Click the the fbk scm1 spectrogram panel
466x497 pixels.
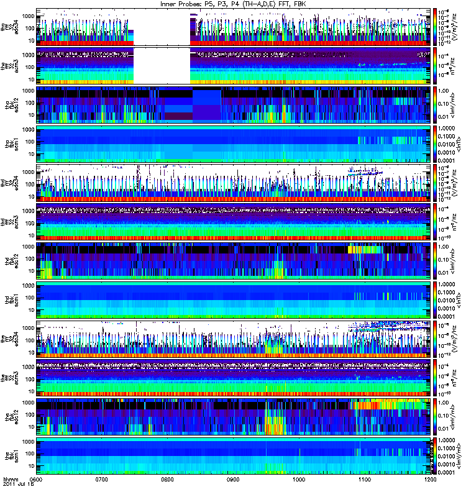234,456
